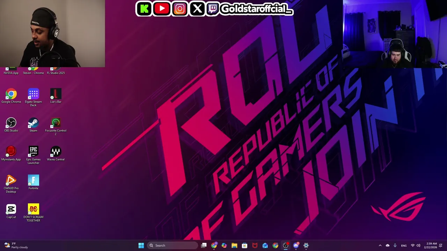Image resolution: width=447 pixels, height=251 pixels.
Task: Open the Chrome taskbar icon next to Task View
Action: coord(214,245)
